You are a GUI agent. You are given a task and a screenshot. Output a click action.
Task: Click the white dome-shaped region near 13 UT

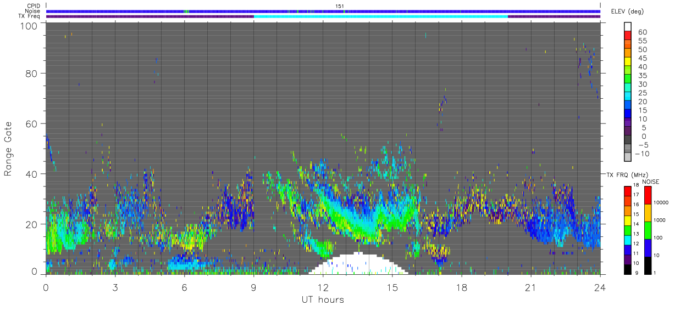358,264
